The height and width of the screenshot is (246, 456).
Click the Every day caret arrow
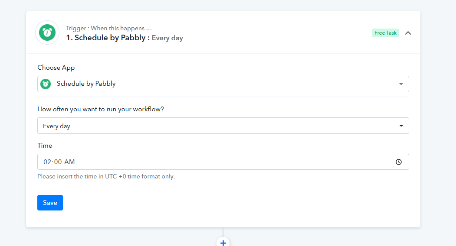401,126
